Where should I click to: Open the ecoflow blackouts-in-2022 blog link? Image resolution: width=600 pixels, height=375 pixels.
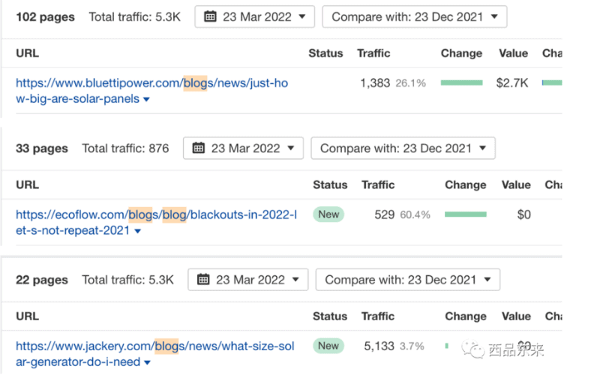(156, 222)
